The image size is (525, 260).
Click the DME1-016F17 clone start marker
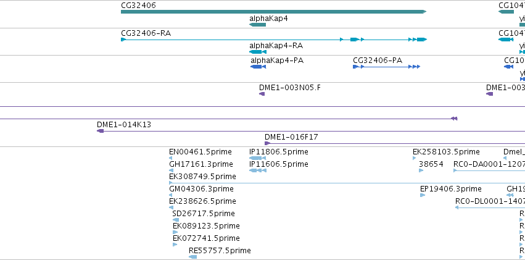click(267, 143)
